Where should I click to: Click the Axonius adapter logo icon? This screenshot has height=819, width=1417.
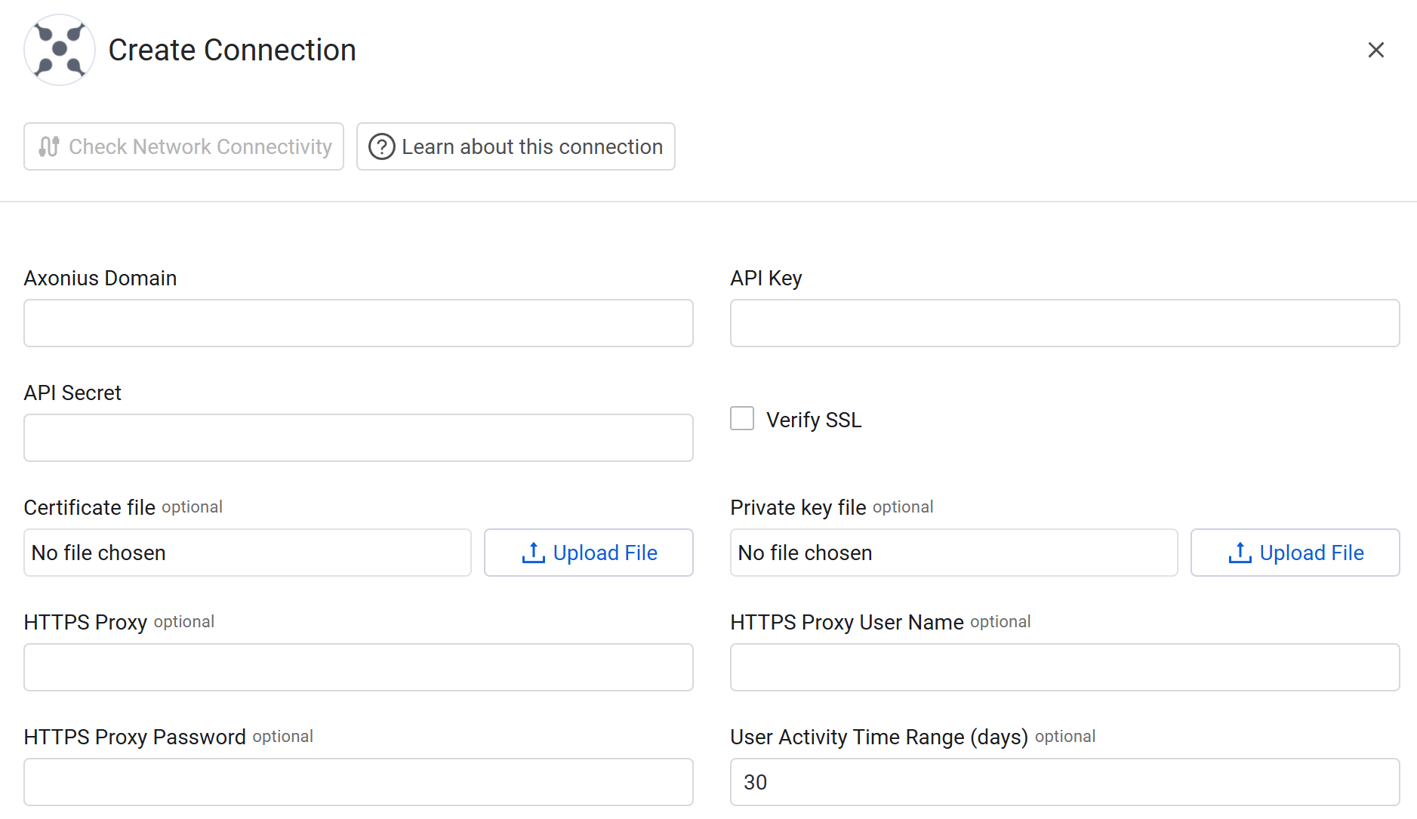(x=59, y=50)
